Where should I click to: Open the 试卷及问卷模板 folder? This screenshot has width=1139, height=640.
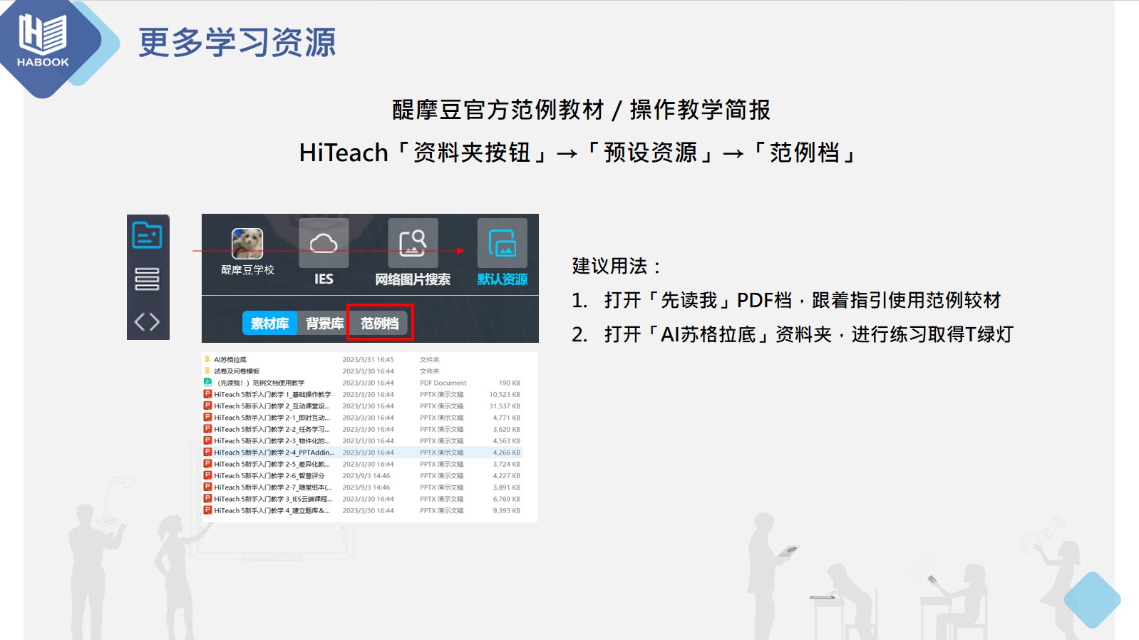[x=237, y=371]
